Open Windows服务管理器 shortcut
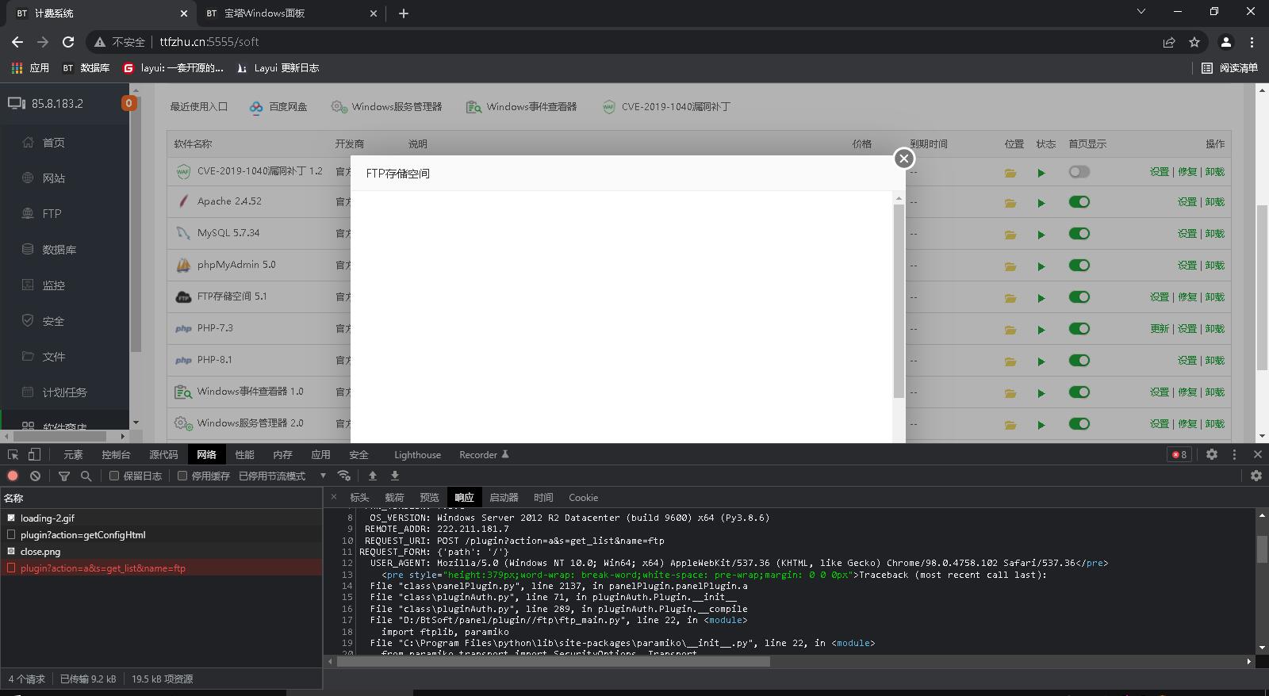 click(x=386, y=107)
